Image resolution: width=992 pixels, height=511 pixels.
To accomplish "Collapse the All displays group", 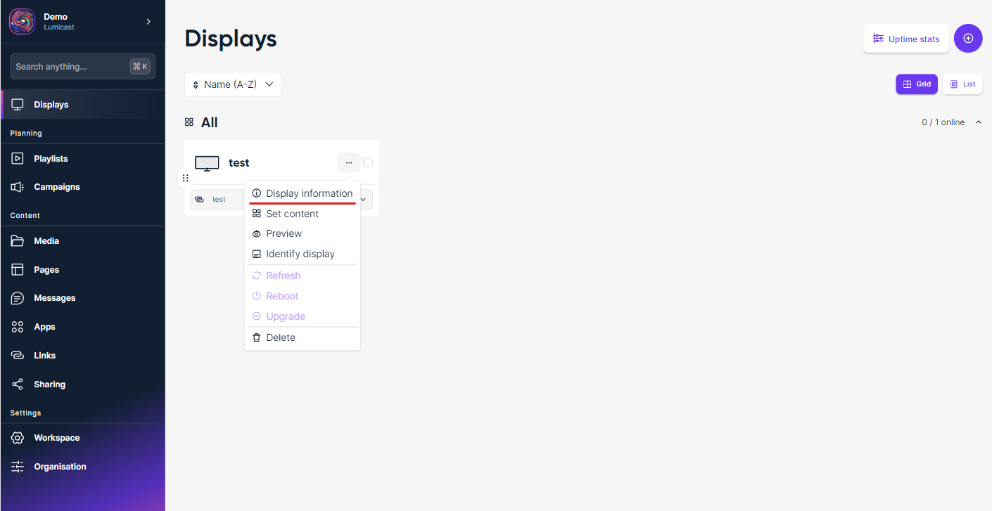I will click(978, 122).
